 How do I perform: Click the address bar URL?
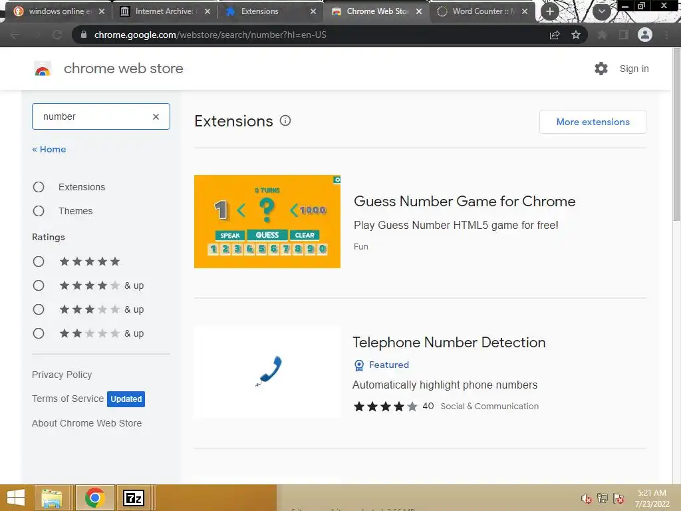[210, 35]
